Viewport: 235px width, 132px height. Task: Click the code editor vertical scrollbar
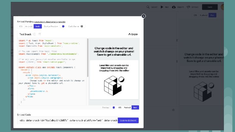pyautogui.click(x=88, y=58)
